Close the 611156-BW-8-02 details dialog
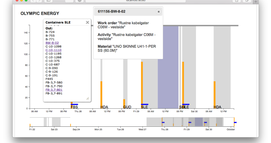This screenshot has width=271, height=143. pyautogui.click(x=158, y=12)
